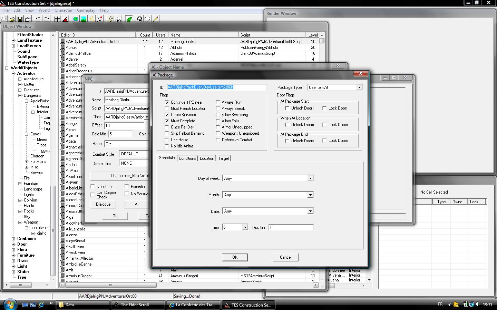Image resolution: width=497 pixels, height=310 pixels.
Task: Enable Always Run flag
Action: (218, 102)
